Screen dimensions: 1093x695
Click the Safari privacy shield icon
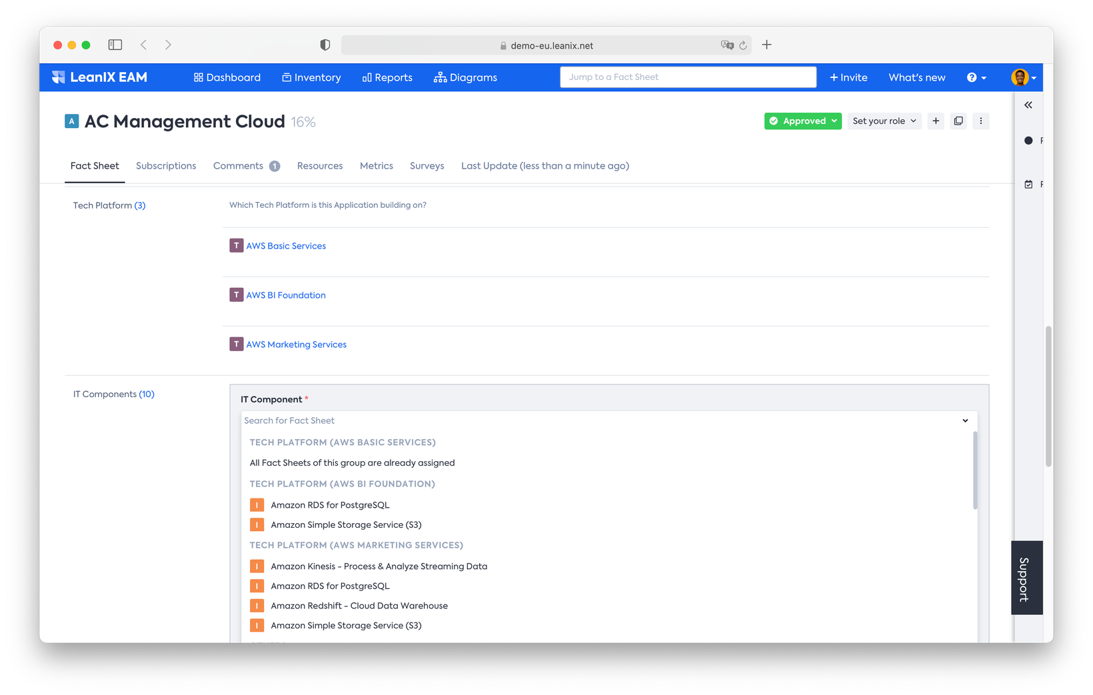325,45
